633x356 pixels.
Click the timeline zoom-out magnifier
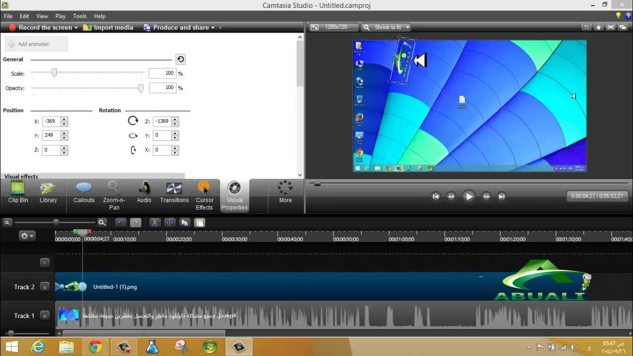[7, 222]
